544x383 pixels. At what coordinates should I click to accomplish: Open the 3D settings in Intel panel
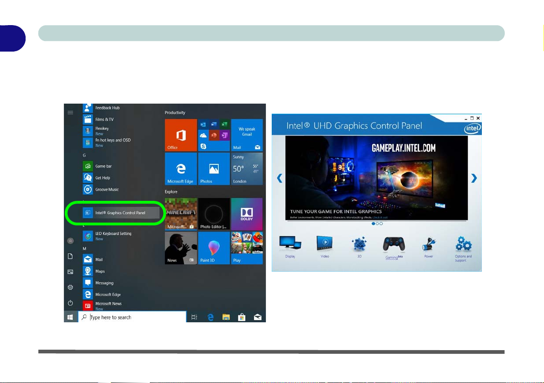(359, 247)
